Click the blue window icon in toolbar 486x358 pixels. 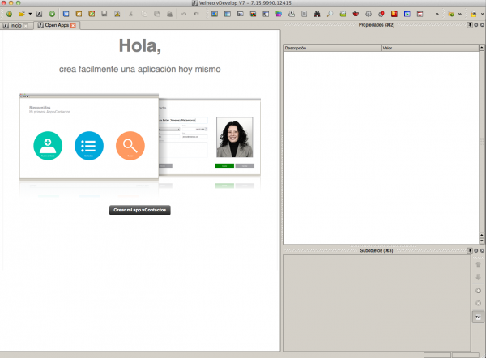66,14
